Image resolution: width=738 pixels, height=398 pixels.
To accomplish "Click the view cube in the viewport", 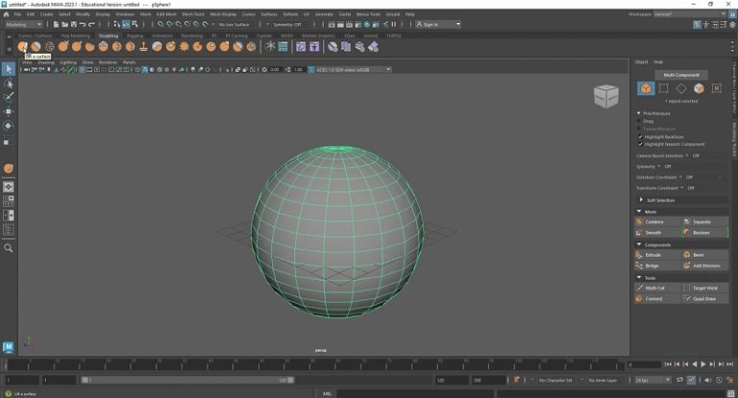I will (x=605, y=95).
